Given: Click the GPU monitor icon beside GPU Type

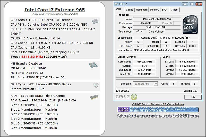Looking at the screenshot, I should click(96, 85).
